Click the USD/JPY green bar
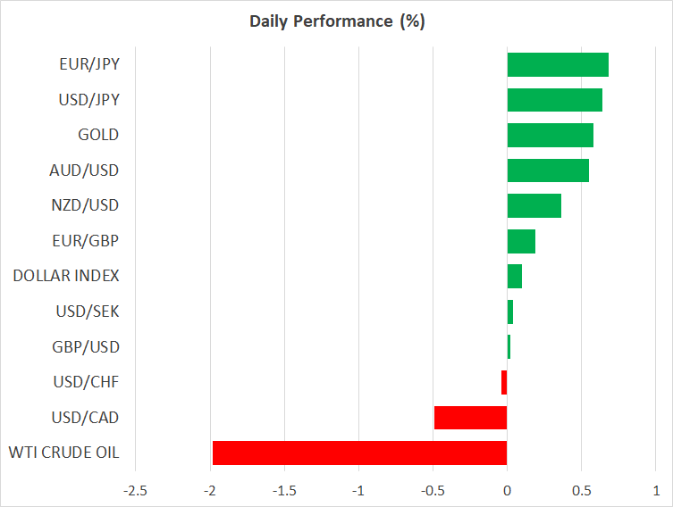The image size is (673, 507). [x=554, y=100]
